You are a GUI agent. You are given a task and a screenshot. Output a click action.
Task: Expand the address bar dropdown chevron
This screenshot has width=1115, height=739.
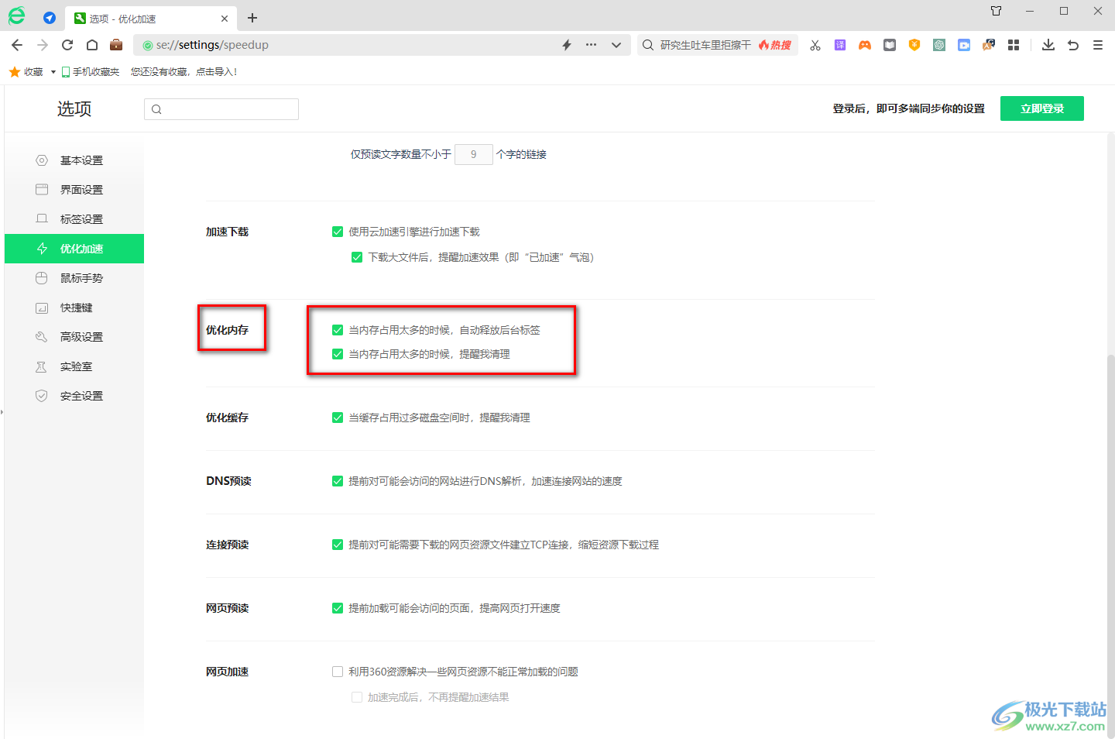click(616, 45)
